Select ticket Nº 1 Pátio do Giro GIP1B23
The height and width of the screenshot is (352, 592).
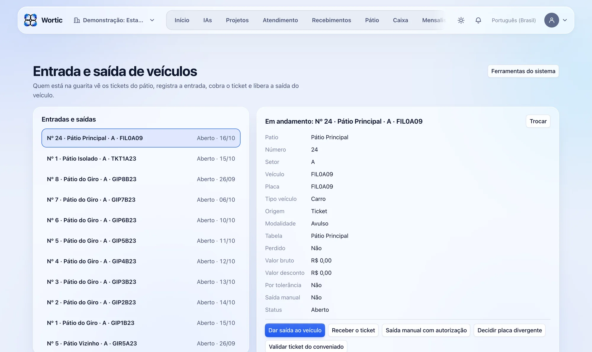pos(141,323)
